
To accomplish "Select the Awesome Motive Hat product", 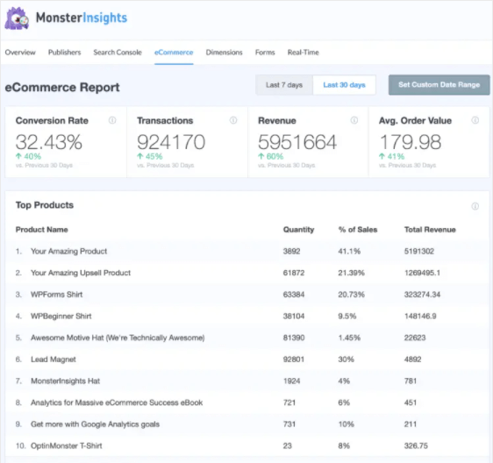I will click(x=118, y=338).
